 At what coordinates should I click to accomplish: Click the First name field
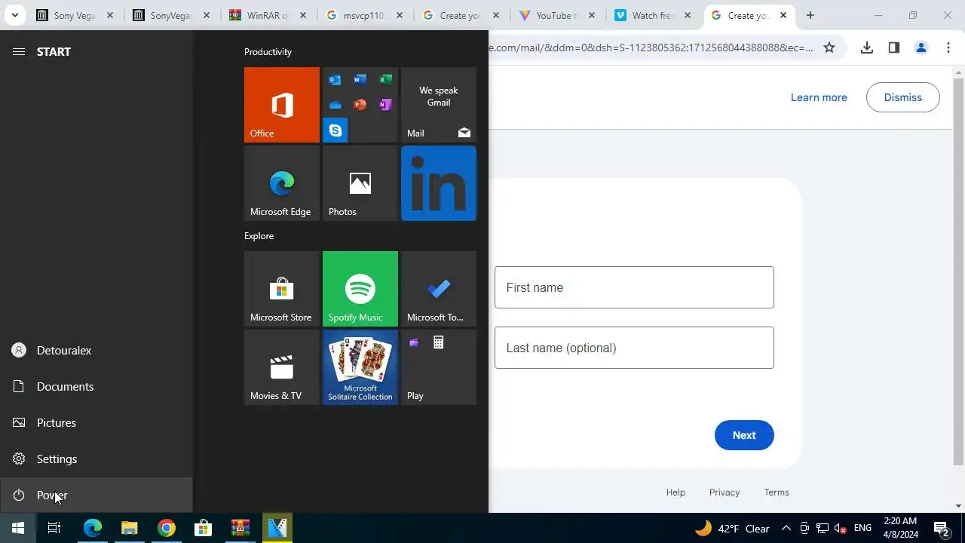(634, 287)
